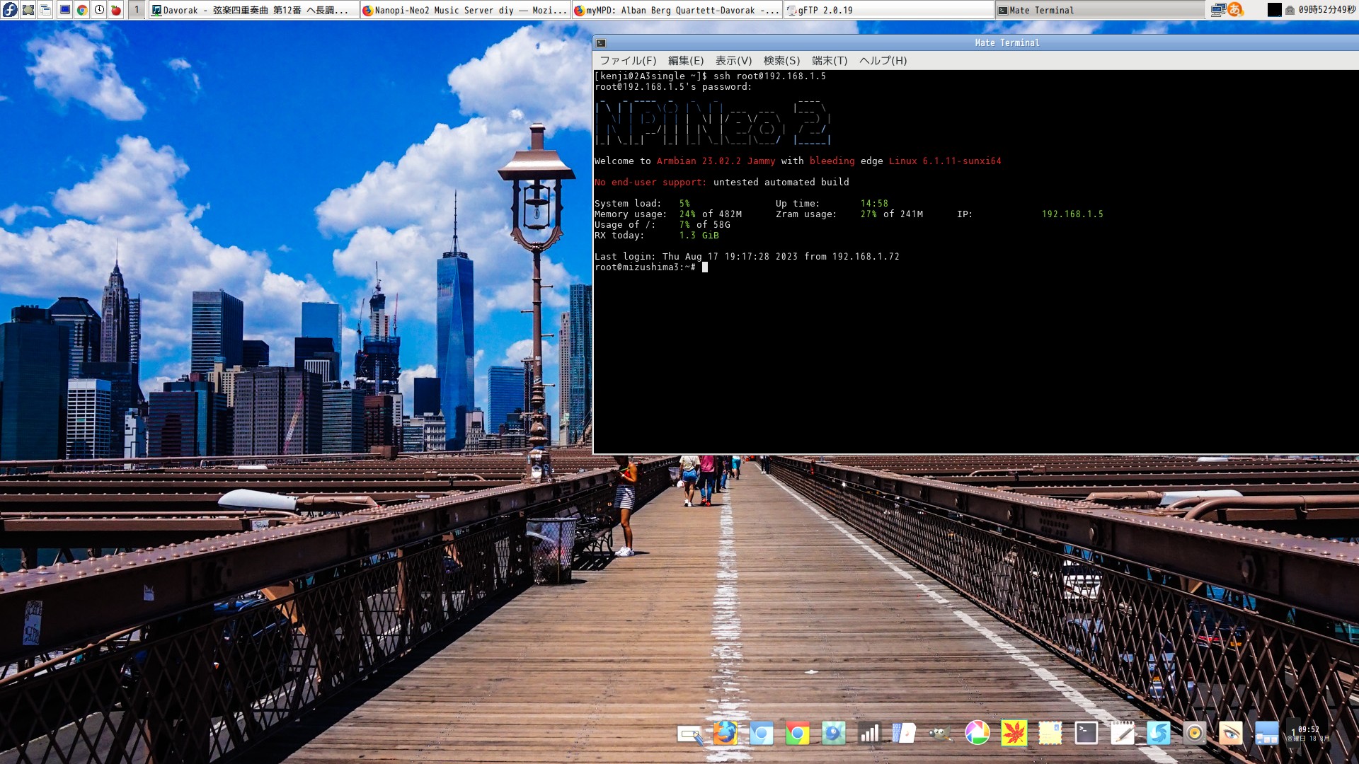
Task: Open the notepad icon in the dock
Action: [x=1123, y=734]
